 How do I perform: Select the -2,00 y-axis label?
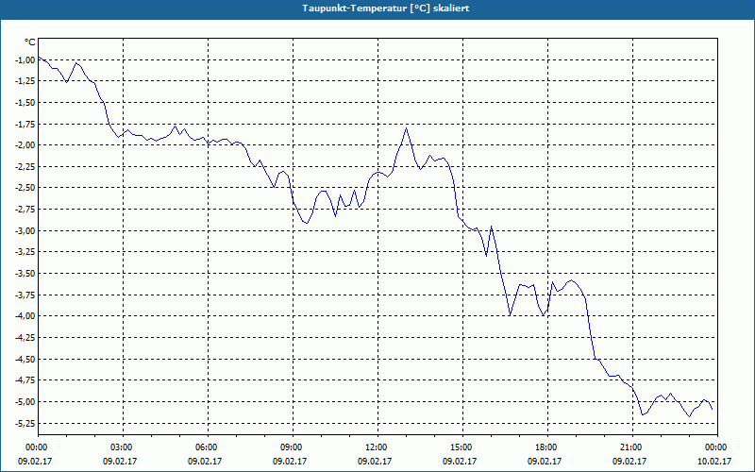coord(25,145)
